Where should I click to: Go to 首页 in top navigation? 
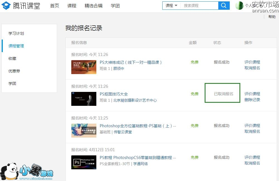(55, 6)
